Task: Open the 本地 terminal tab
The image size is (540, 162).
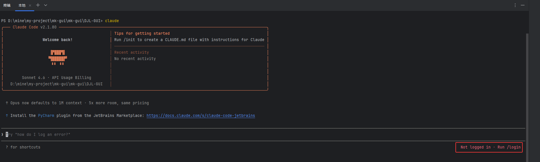Action: point(22,5)
